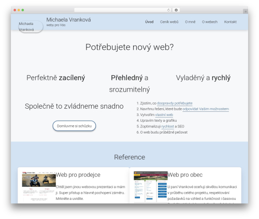Click the Web pro obec title
259x219 pixels.
(185, 175)
